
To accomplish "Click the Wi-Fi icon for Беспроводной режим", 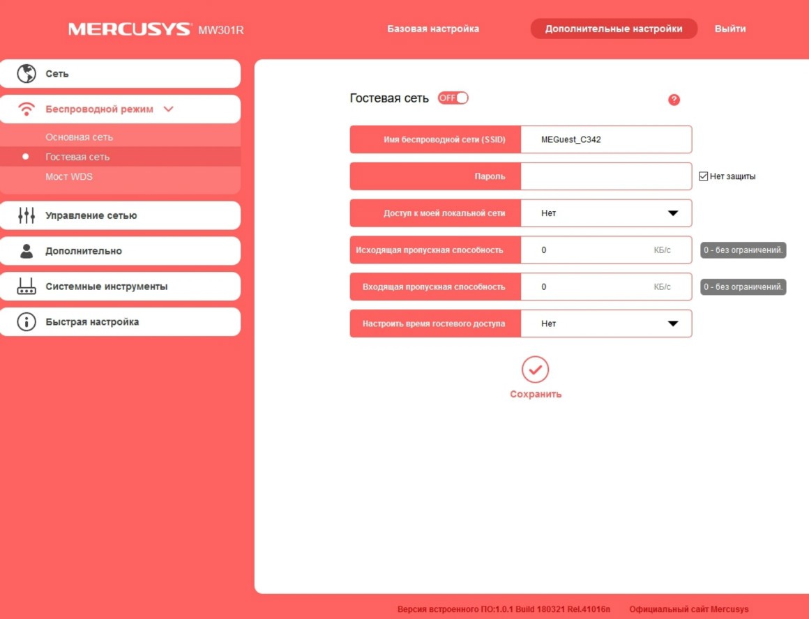I will click(x=27, y=109).
